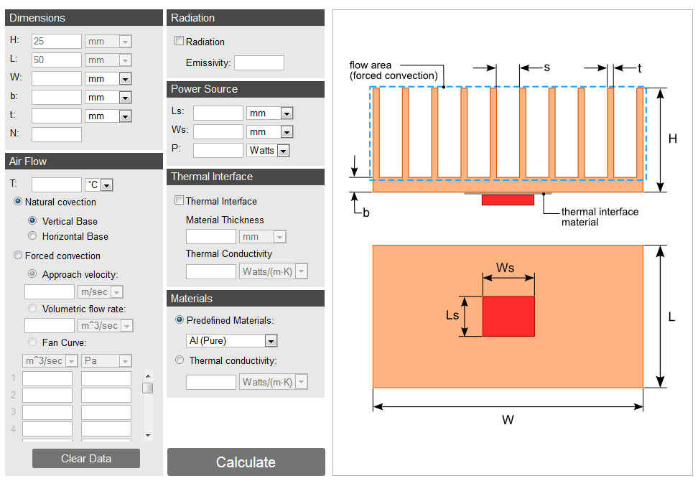698x486 pixels.
Task: Choose Horizontal Base orientation
Action: coord(32,236)
